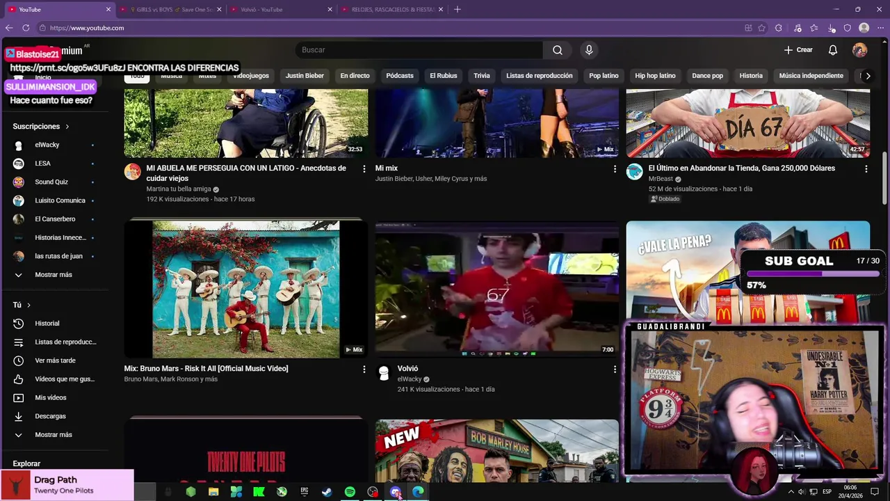Open options menu for Mix: Bruno Mars

click(364, 369)
